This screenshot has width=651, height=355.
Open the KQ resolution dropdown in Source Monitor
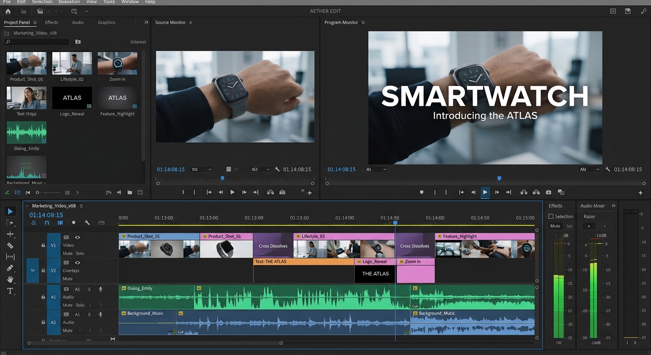point(202,169)
